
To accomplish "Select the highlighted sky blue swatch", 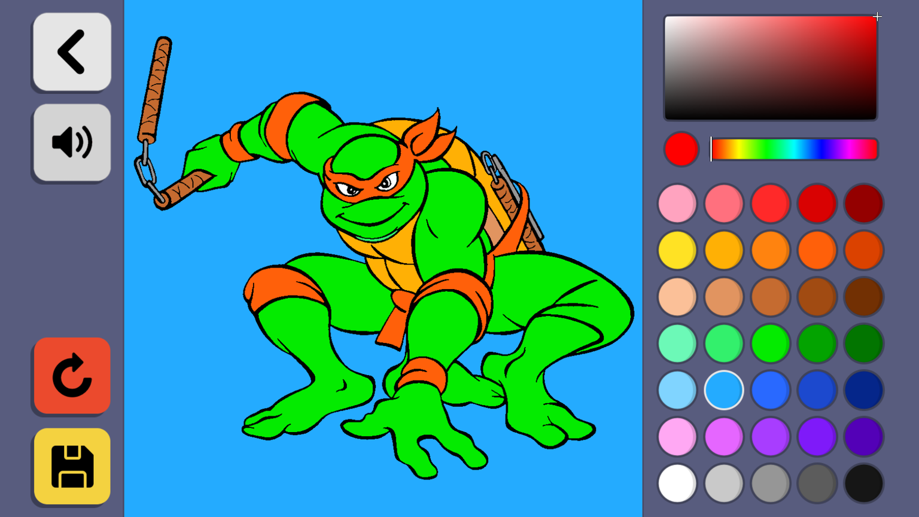I will 723,390.
